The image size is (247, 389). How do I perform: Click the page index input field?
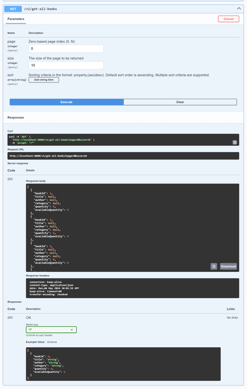[66, 49]
